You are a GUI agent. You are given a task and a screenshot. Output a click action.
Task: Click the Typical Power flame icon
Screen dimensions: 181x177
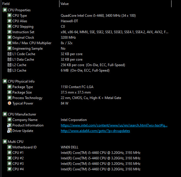9,103
